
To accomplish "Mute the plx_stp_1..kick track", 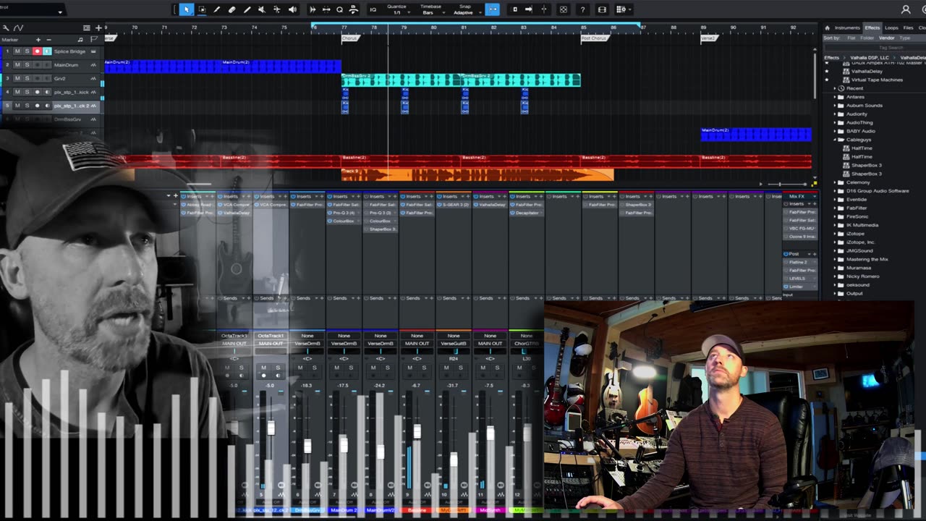I will tap(17, 92).
